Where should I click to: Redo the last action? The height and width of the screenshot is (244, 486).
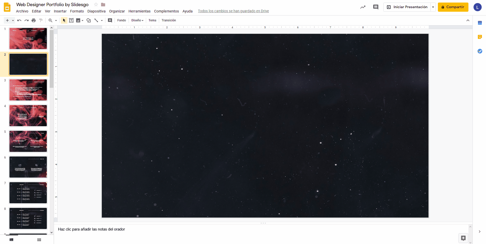26,20
